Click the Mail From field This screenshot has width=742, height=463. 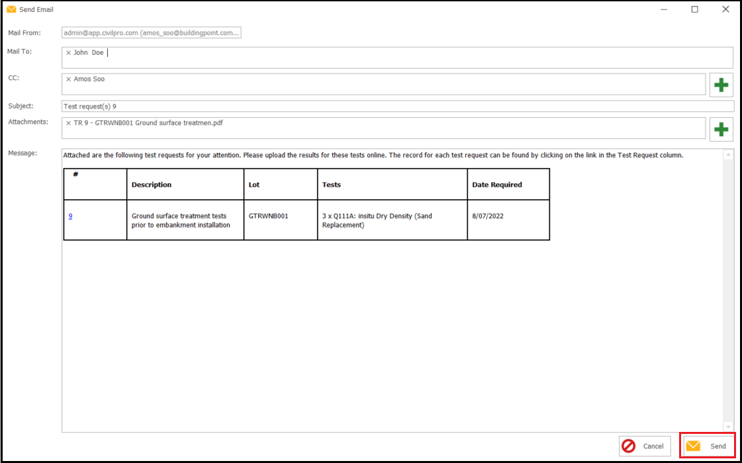152,32
